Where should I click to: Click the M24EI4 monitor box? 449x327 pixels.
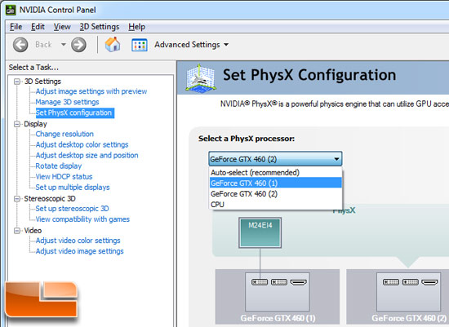[x=260, y=232]
